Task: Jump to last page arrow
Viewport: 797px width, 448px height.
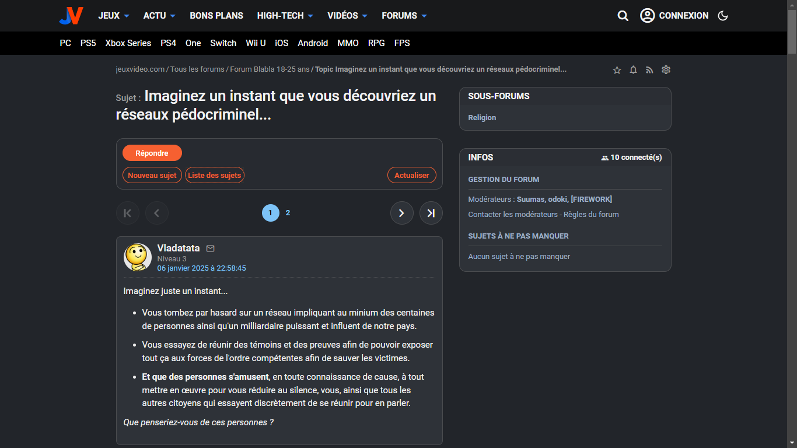Action: click(x=431, y=213)
